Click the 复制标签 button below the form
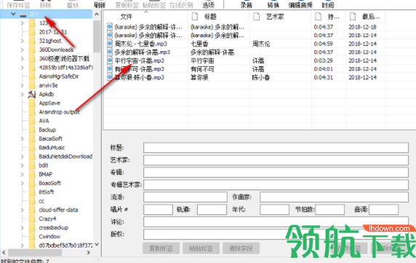 (x=161, y=248)
